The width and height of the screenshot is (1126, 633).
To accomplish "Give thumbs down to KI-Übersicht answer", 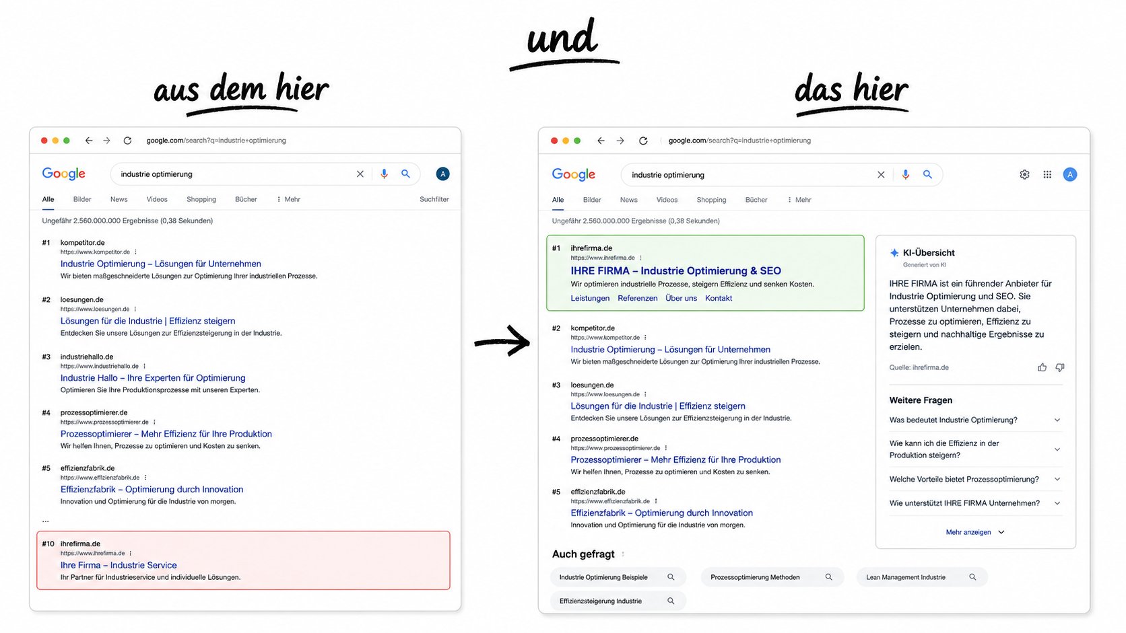I will (x=1060, y=367).
